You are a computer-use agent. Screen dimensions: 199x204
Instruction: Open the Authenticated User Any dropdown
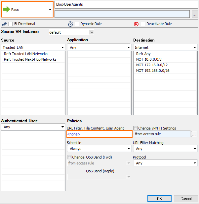coord(33,127)
